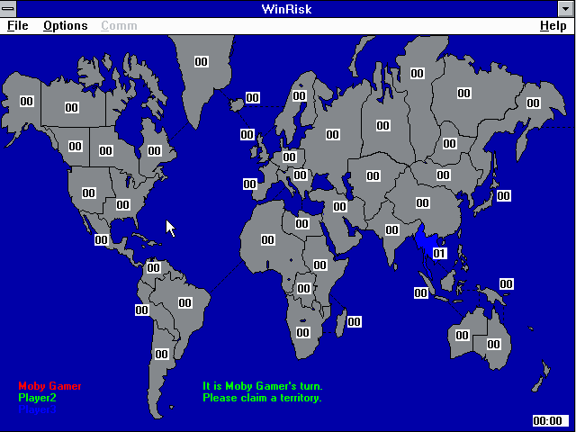Claim the Argentina territory
The height and width of the screenshot is (432, 576).
pyautogui.click(x=162, y=354)
